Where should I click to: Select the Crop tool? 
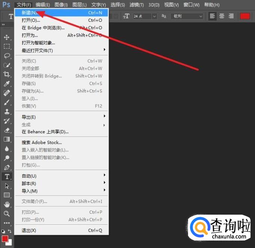point(7,74)
